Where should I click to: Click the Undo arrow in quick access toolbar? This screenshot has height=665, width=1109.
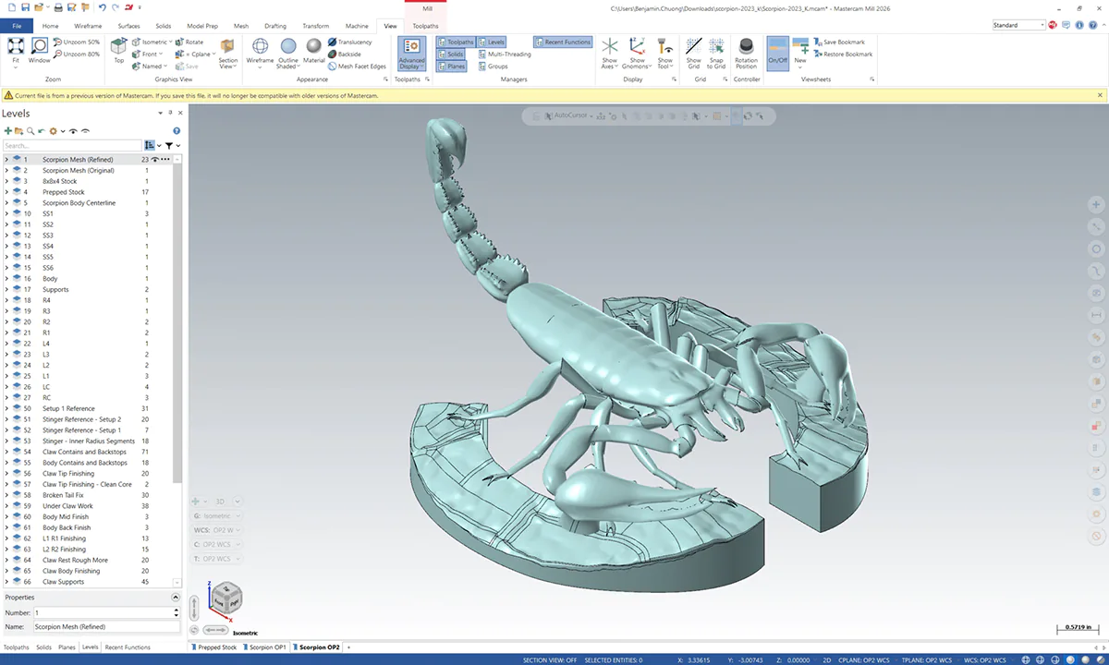point(102,7)
